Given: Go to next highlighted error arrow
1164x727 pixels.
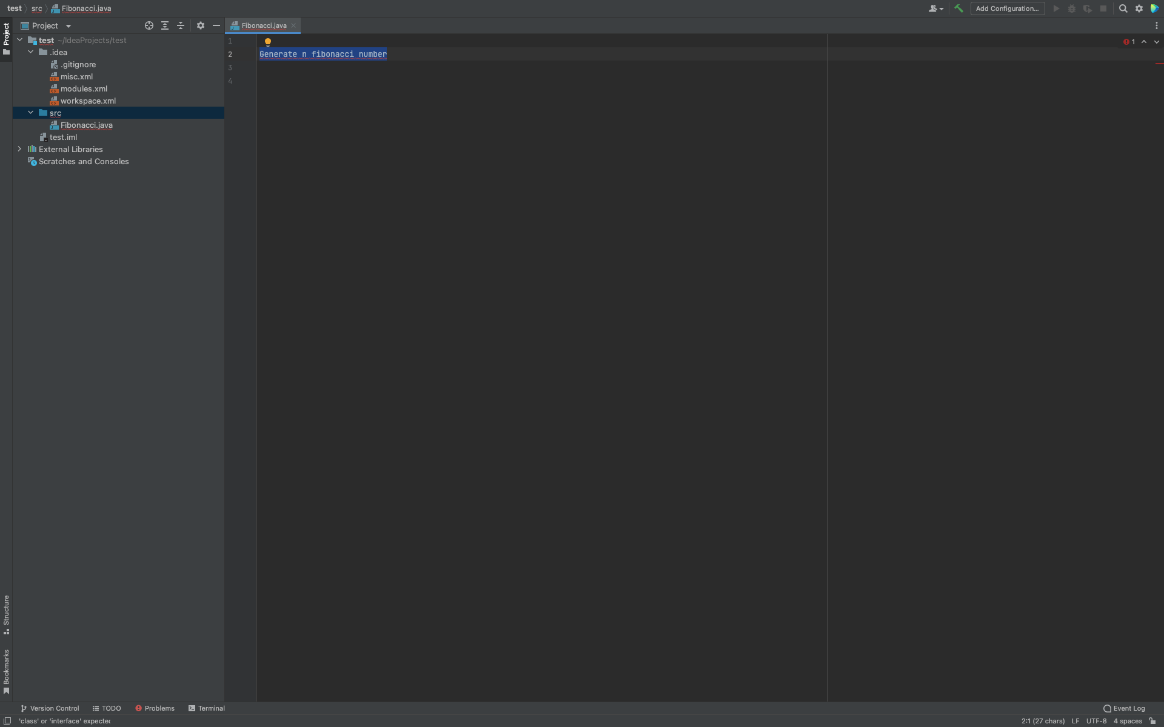Looking at the screenshot, I should tap(1157, 42).
